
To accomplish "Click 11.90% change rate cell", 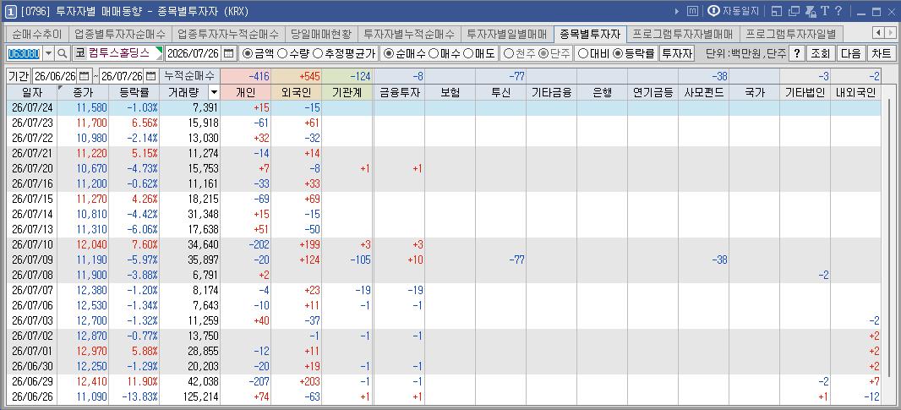I will [134, 381].
